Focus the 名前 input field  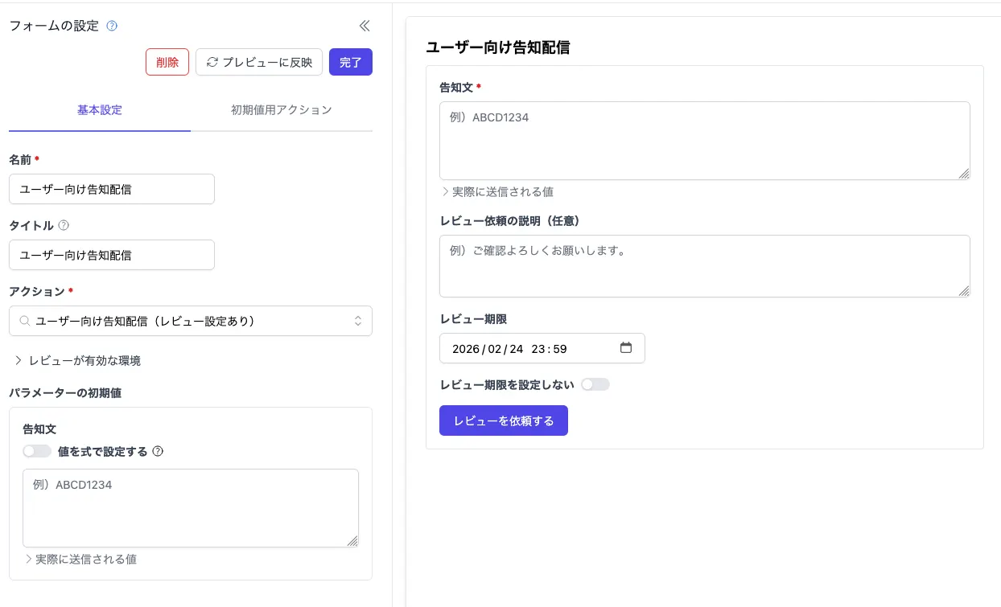(x=112, y=189)
